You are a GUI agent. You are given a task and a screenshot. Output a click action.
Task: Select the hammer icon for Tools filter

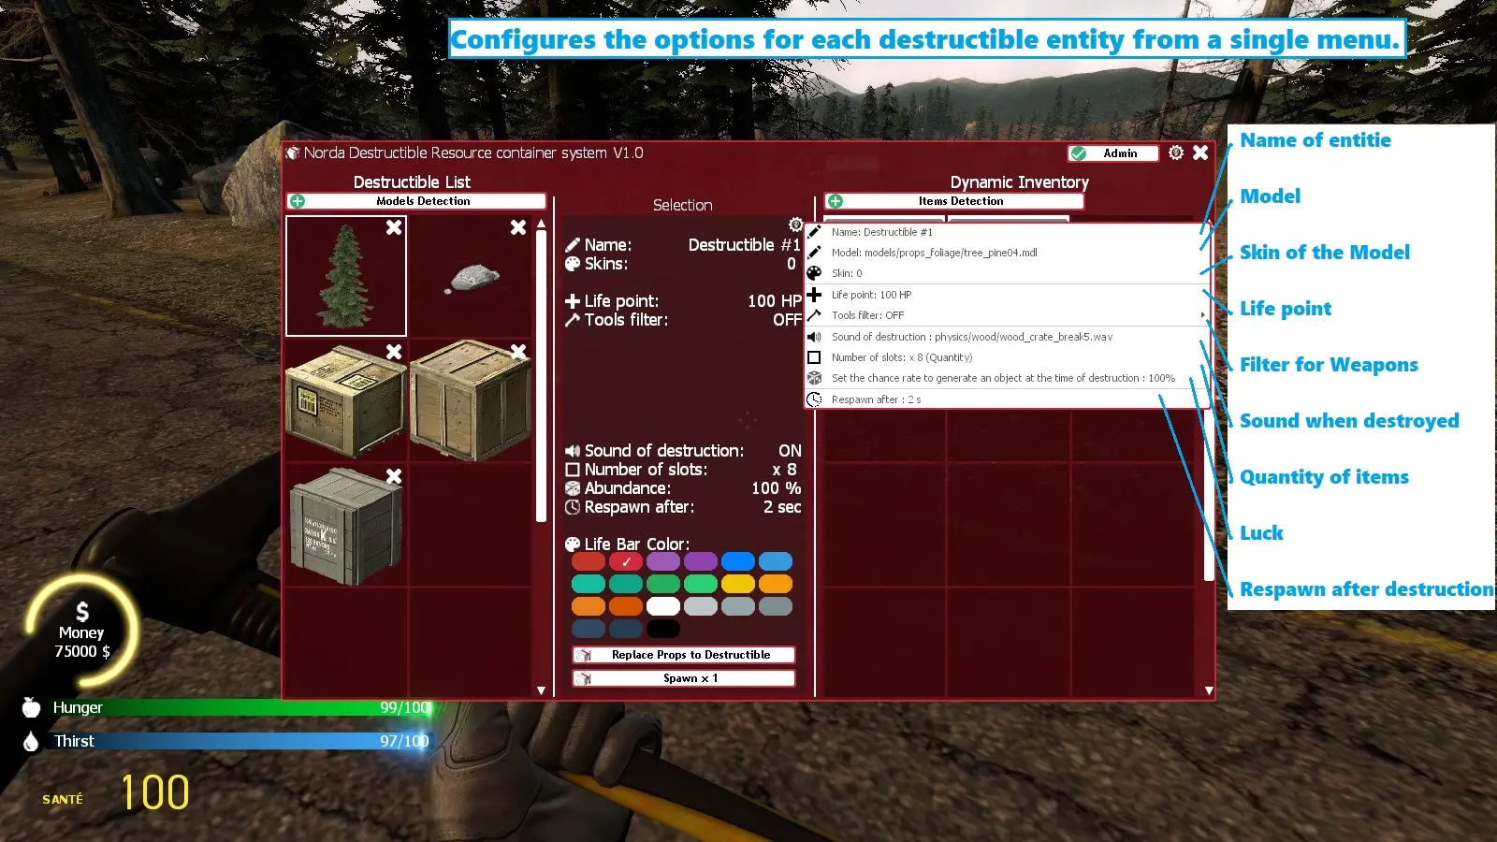573,319
